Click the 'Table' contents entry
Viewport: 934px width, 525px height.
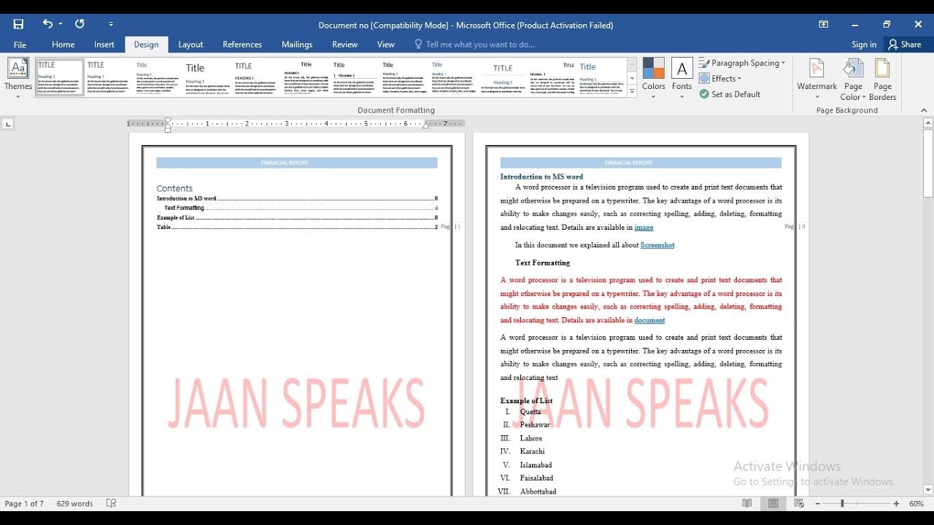pos(297,227)
